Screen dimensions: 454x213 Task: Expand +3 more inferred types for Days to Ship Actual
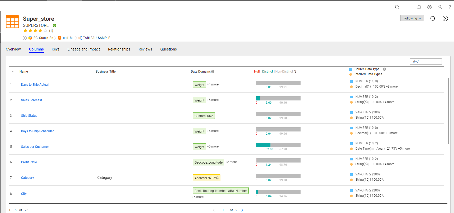(392, 87)
